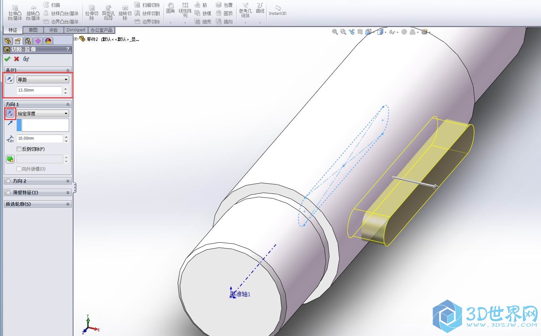
Task: Click the 参考几何体 reference geometry tool
Action: (245, 10)
